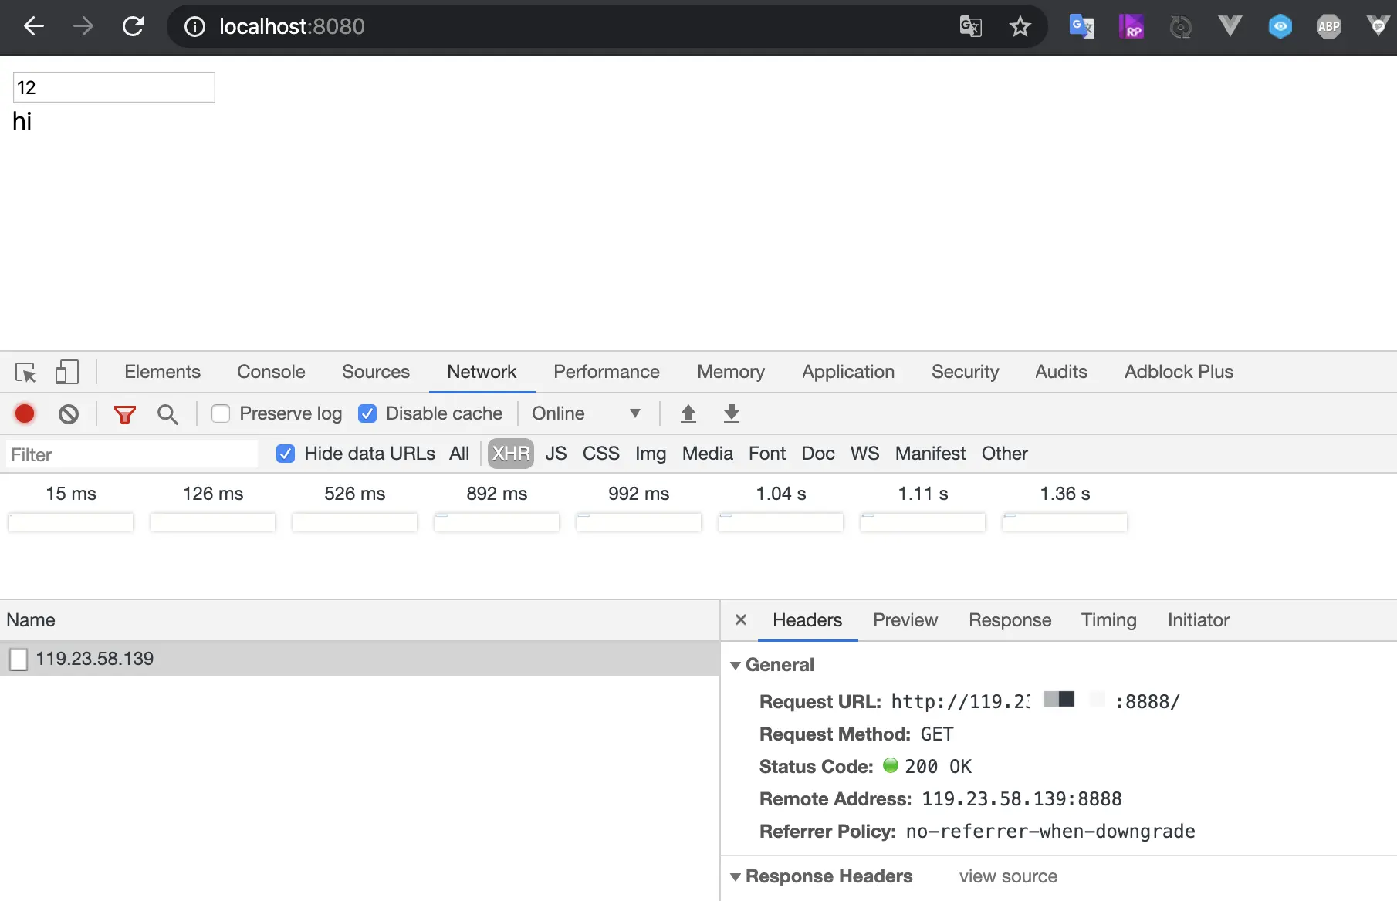Show the Response tab of the request
This screenshot has height=901, width=1397.
pos(1010,620)
